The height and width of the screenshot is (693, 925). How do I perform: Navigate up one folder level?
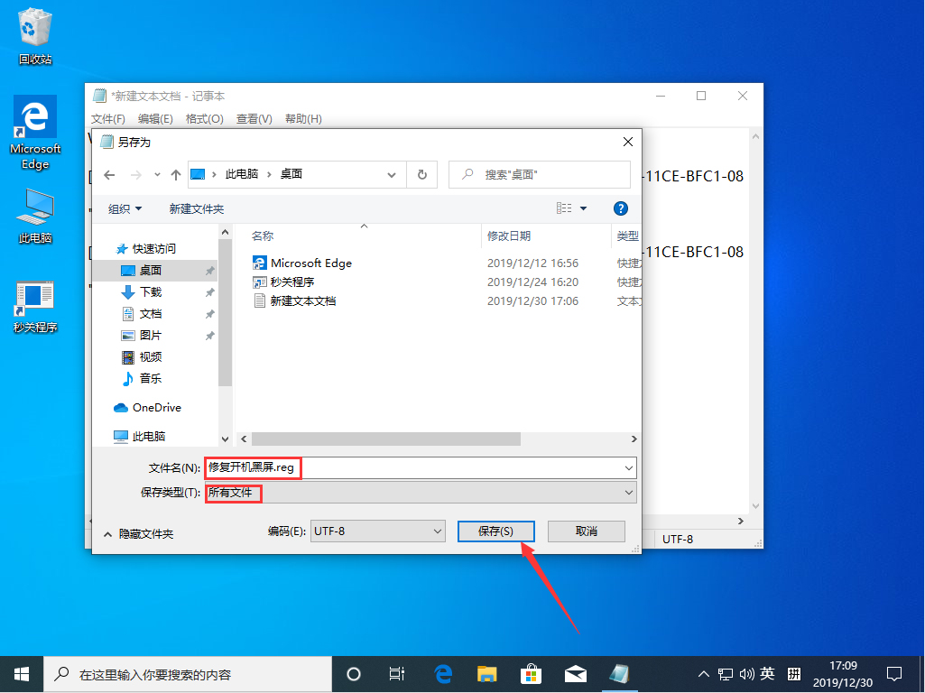click(176, 175)
